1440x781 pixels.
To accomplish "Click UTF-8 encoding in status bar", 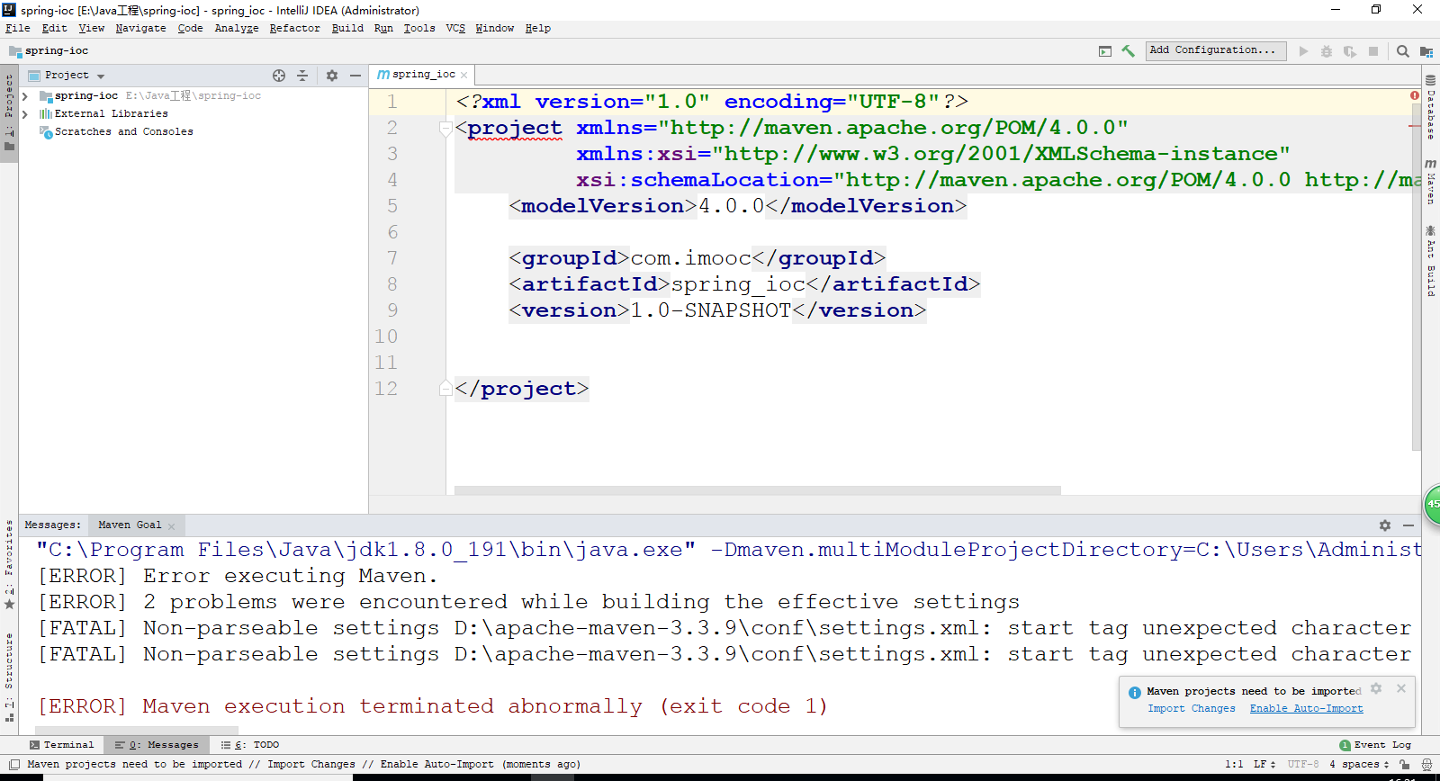I will [1303, 765].
